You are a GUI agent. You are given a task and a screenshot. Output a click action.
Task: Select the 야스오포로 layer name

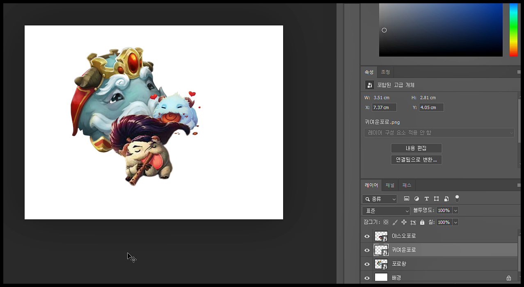404,236
